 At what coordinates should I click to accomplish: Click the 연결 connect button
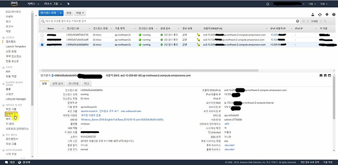[69, 13]
